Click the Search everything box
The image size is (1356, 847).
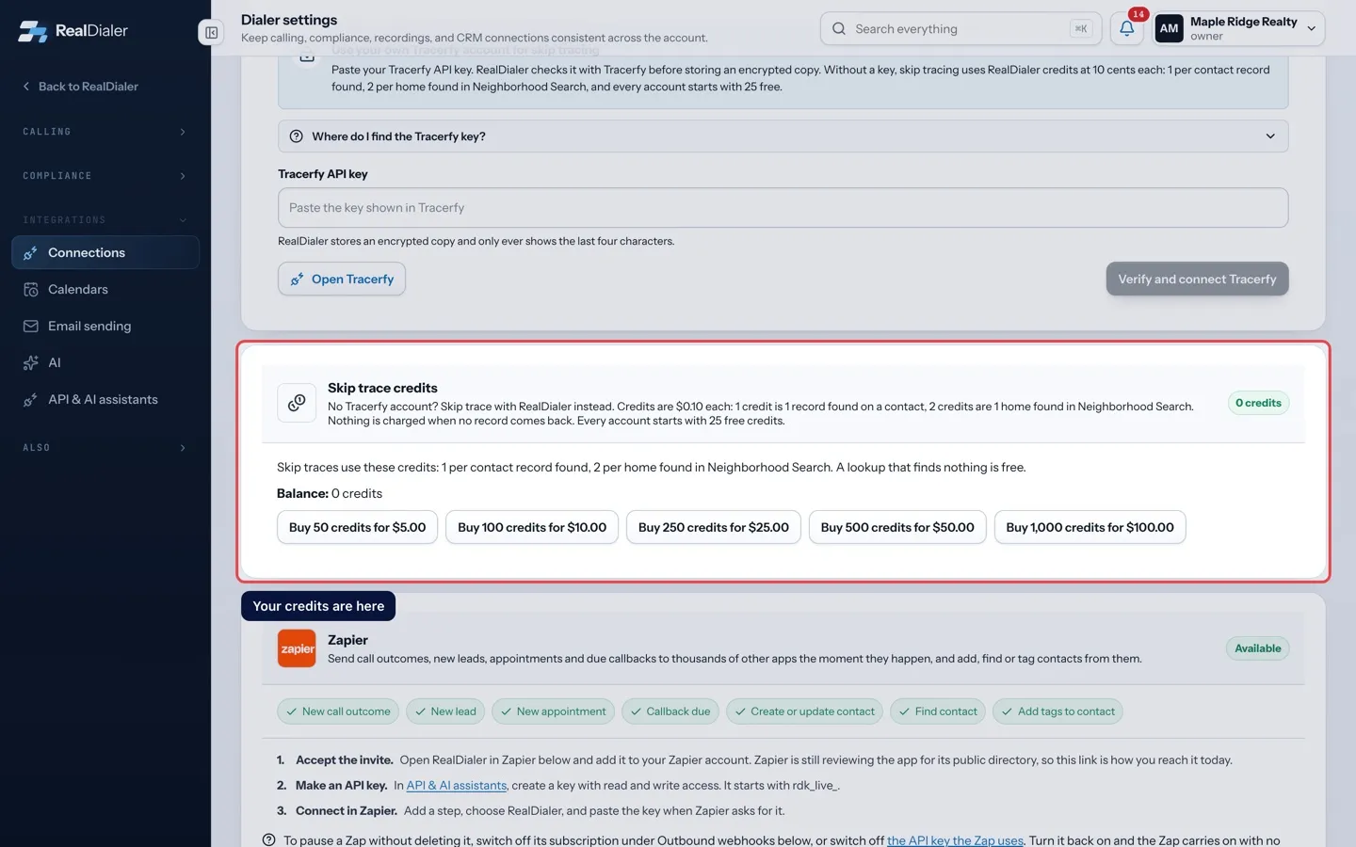click(960, 28)
